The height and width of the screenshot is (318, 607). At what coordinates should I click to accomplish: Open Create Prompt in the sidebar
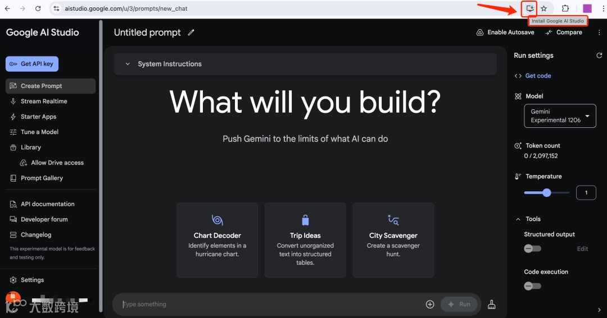51,86
